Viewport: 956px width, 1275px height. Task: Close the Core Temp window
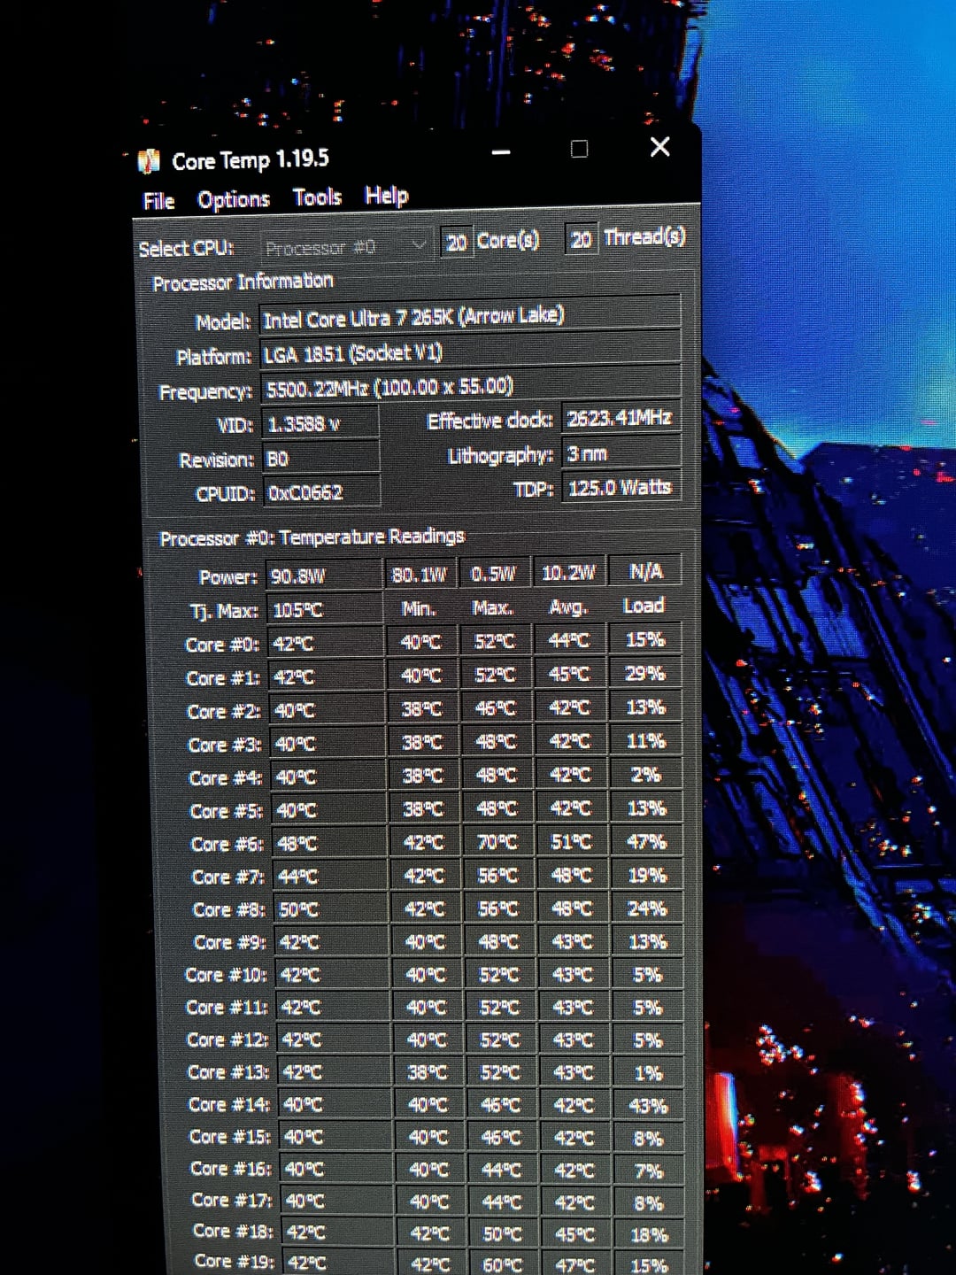[659, 147]
